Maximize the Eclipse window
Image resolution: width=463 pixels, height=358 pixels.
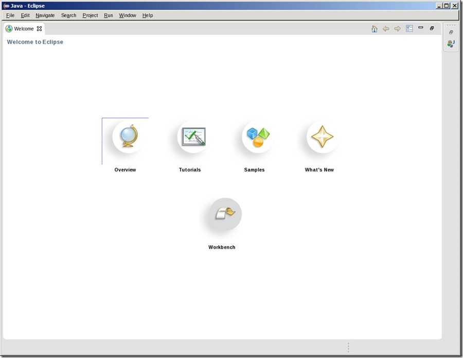tap(447, 6)
